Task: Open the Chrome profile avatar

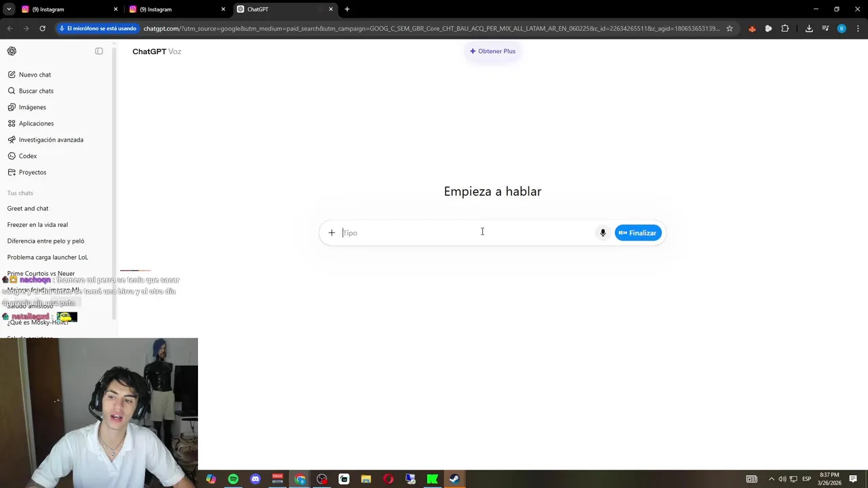Action: 842,28
